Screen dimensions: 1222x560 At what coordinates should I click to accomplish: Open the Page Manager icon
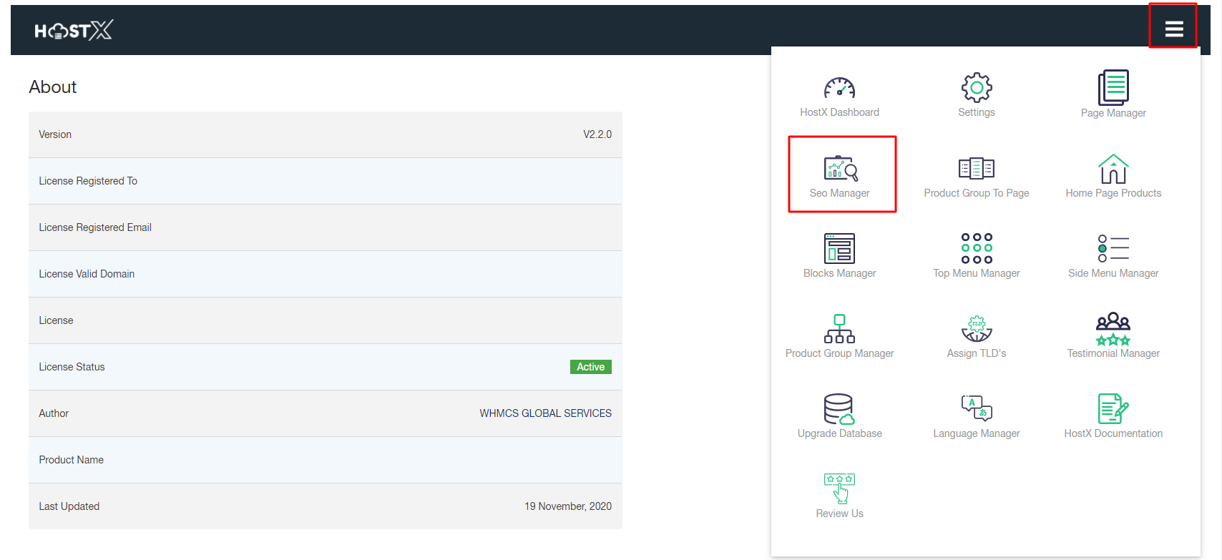coord(1113,88)
